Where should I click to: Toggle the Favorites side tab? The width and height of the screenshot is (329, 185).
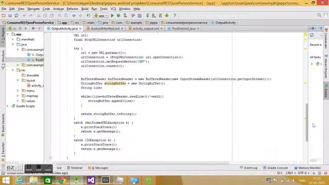[3, 152]
